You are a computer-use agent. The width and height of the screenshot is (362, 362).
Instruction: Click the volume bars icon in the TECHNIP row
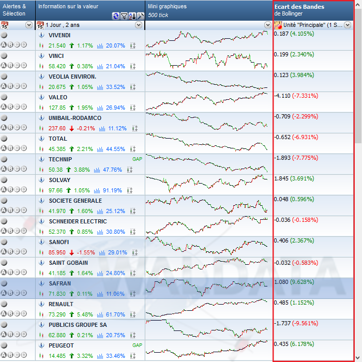(97, 170)
